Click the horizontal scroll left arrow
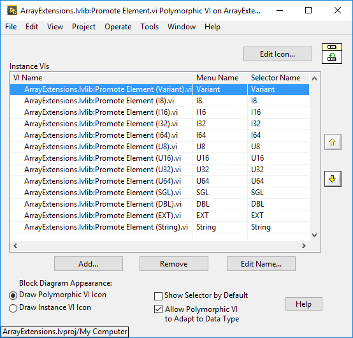353x338 pixels. [x=15, y=246]
